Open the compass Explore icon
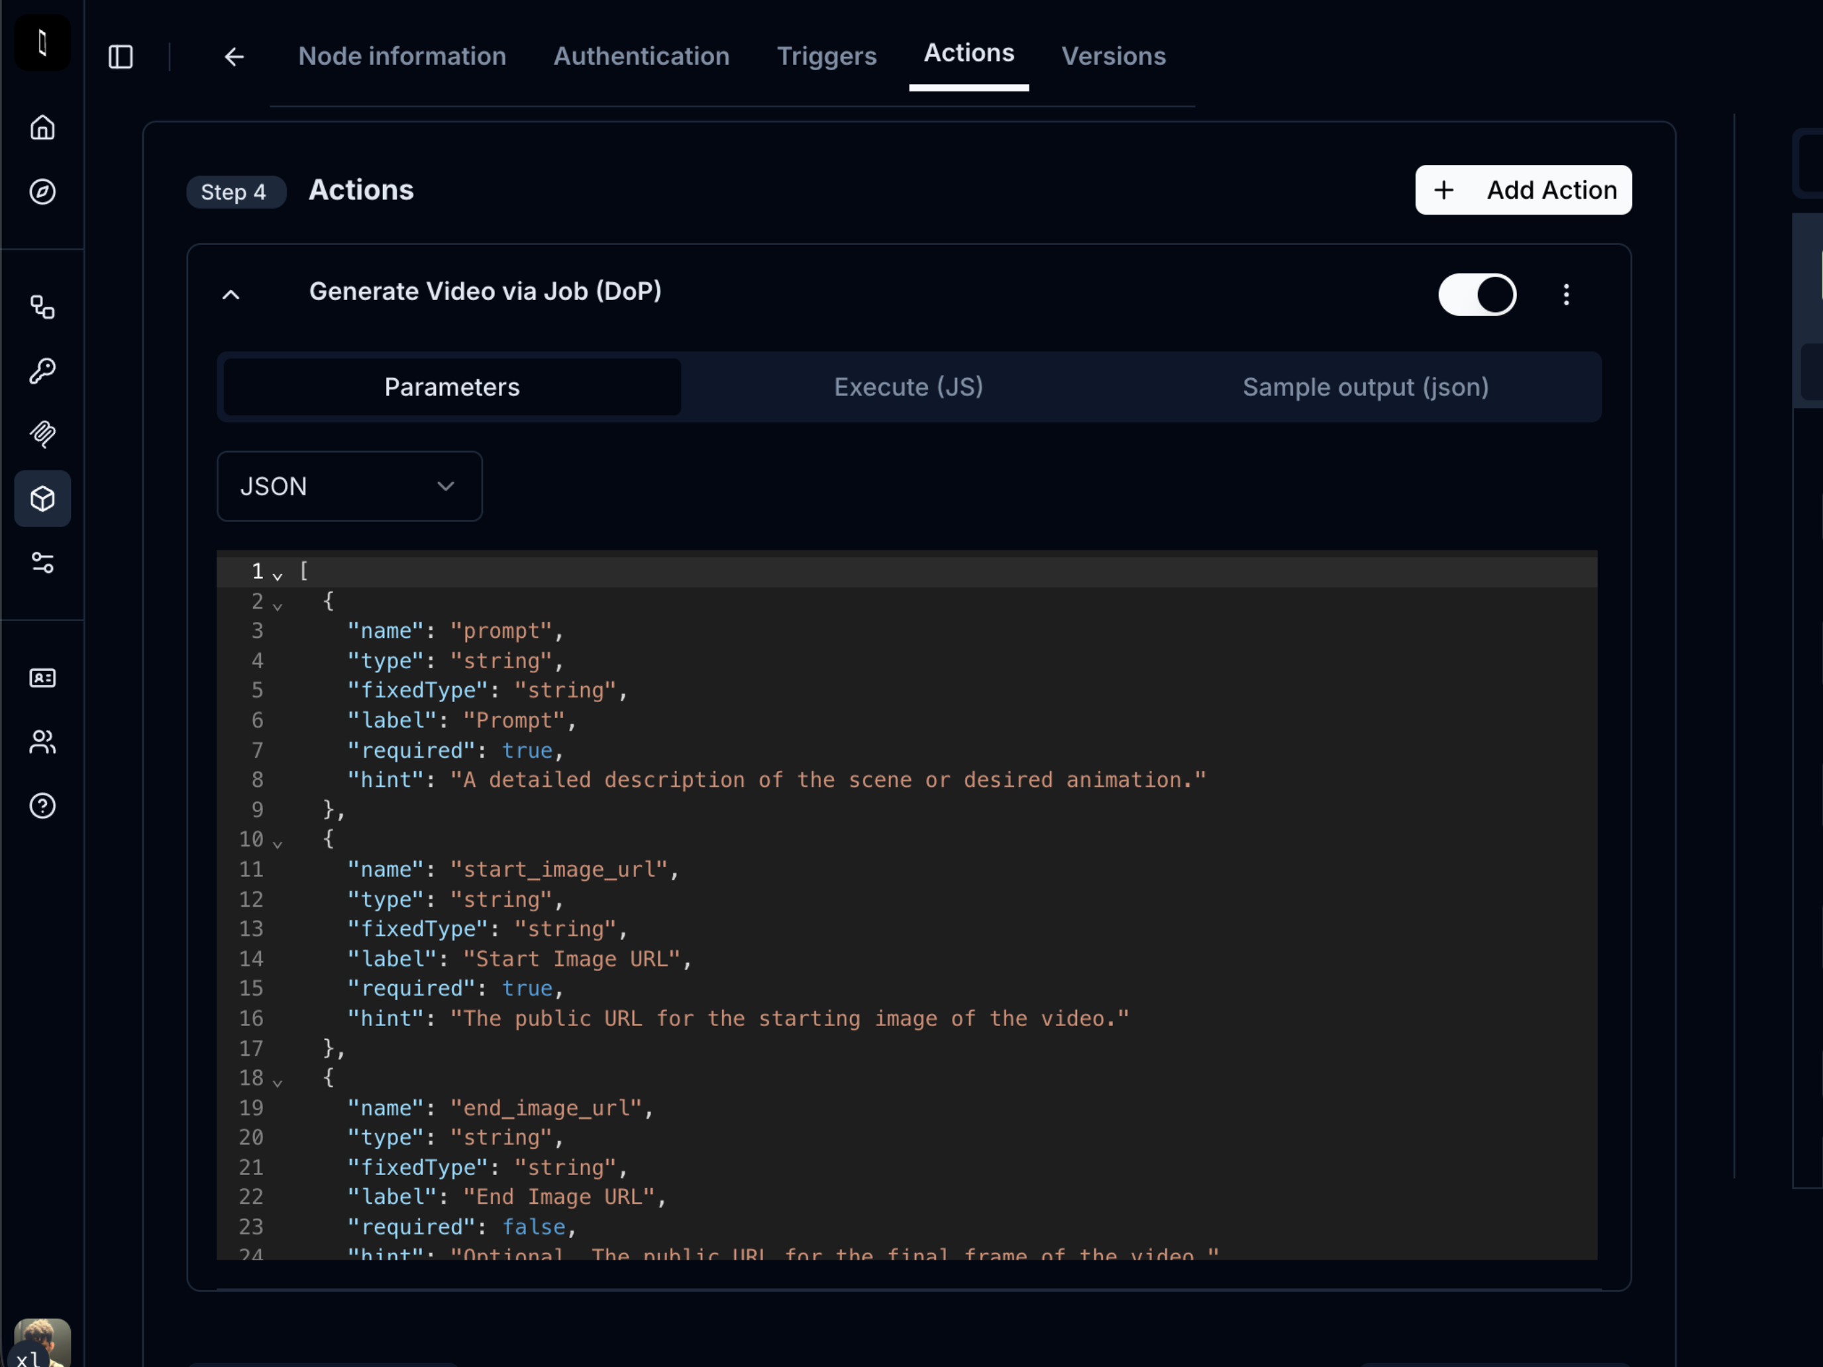 [x=42, y=191]
